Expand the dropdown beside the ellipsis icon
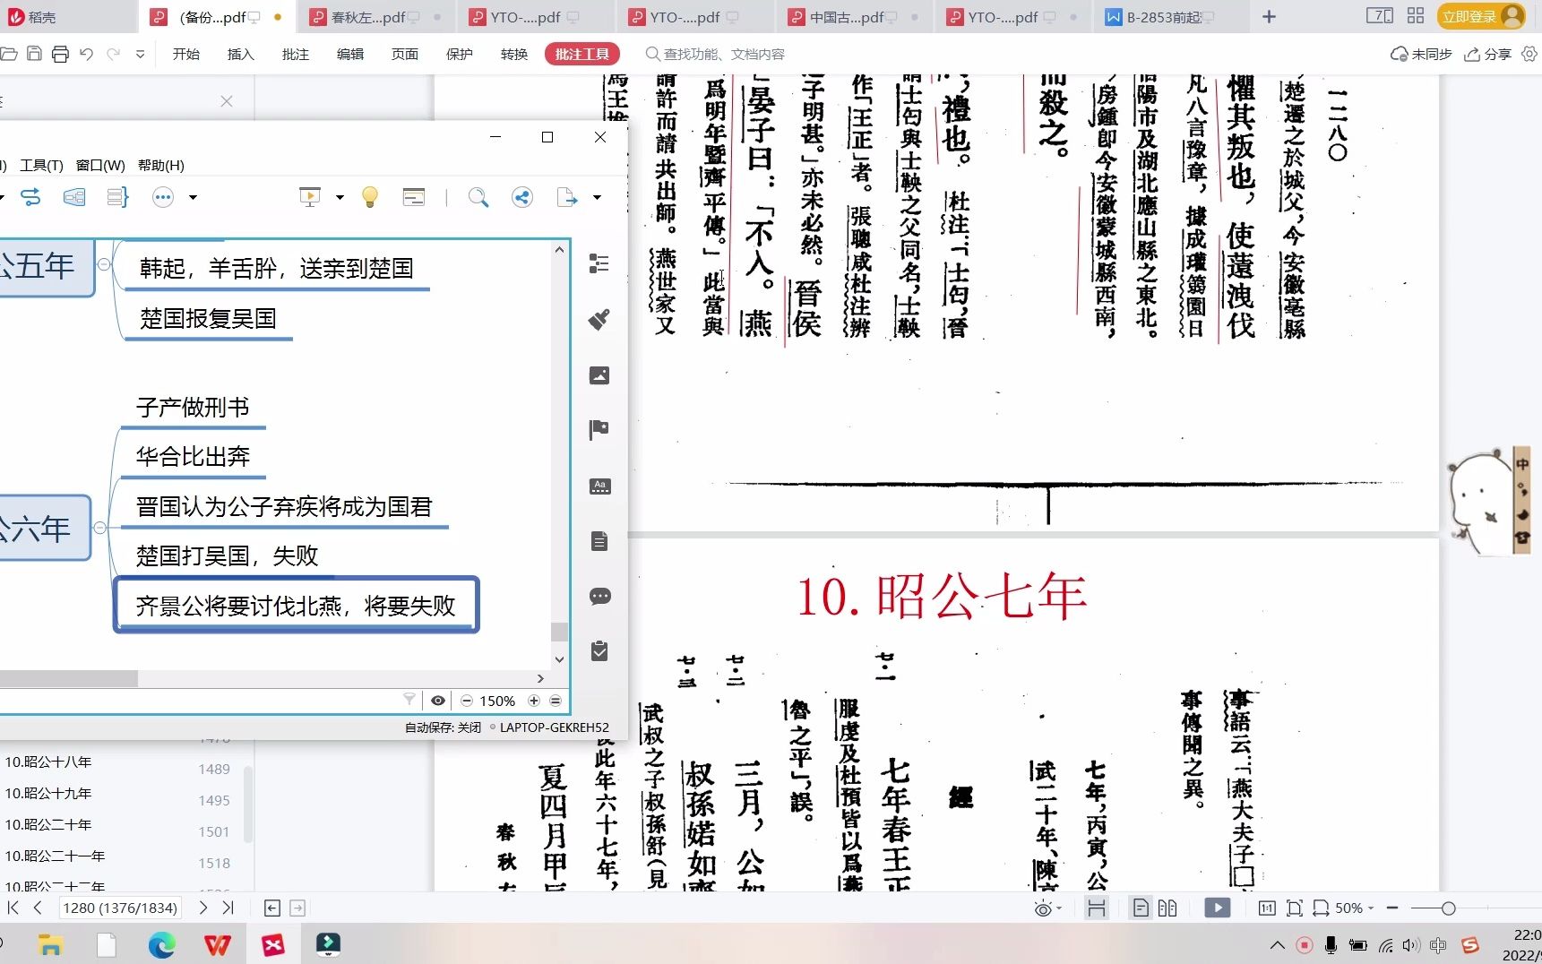 pos(193,197)
